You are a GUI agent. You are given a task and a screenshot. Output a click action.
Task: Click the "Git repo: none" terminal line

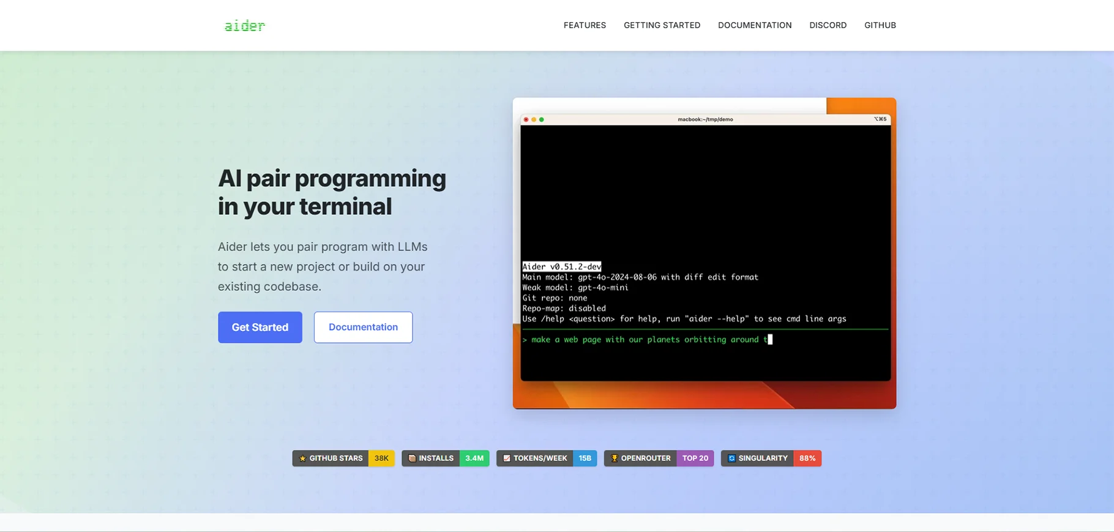tap(555, 298)
